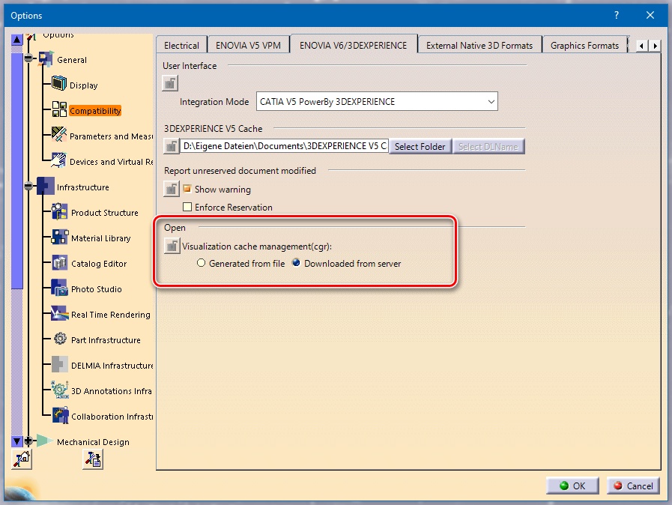The width and height of the screenshot is (672, 505).
Task: Click the Cancel button
Action: (633, 486)
